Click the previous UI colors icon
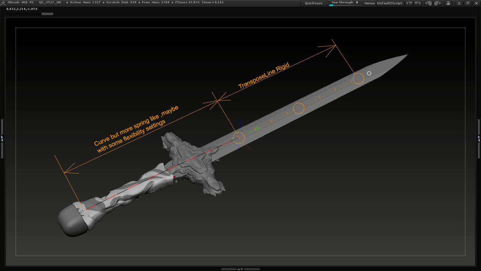Screen dimensions: 481x271 [x=409, y=3]
